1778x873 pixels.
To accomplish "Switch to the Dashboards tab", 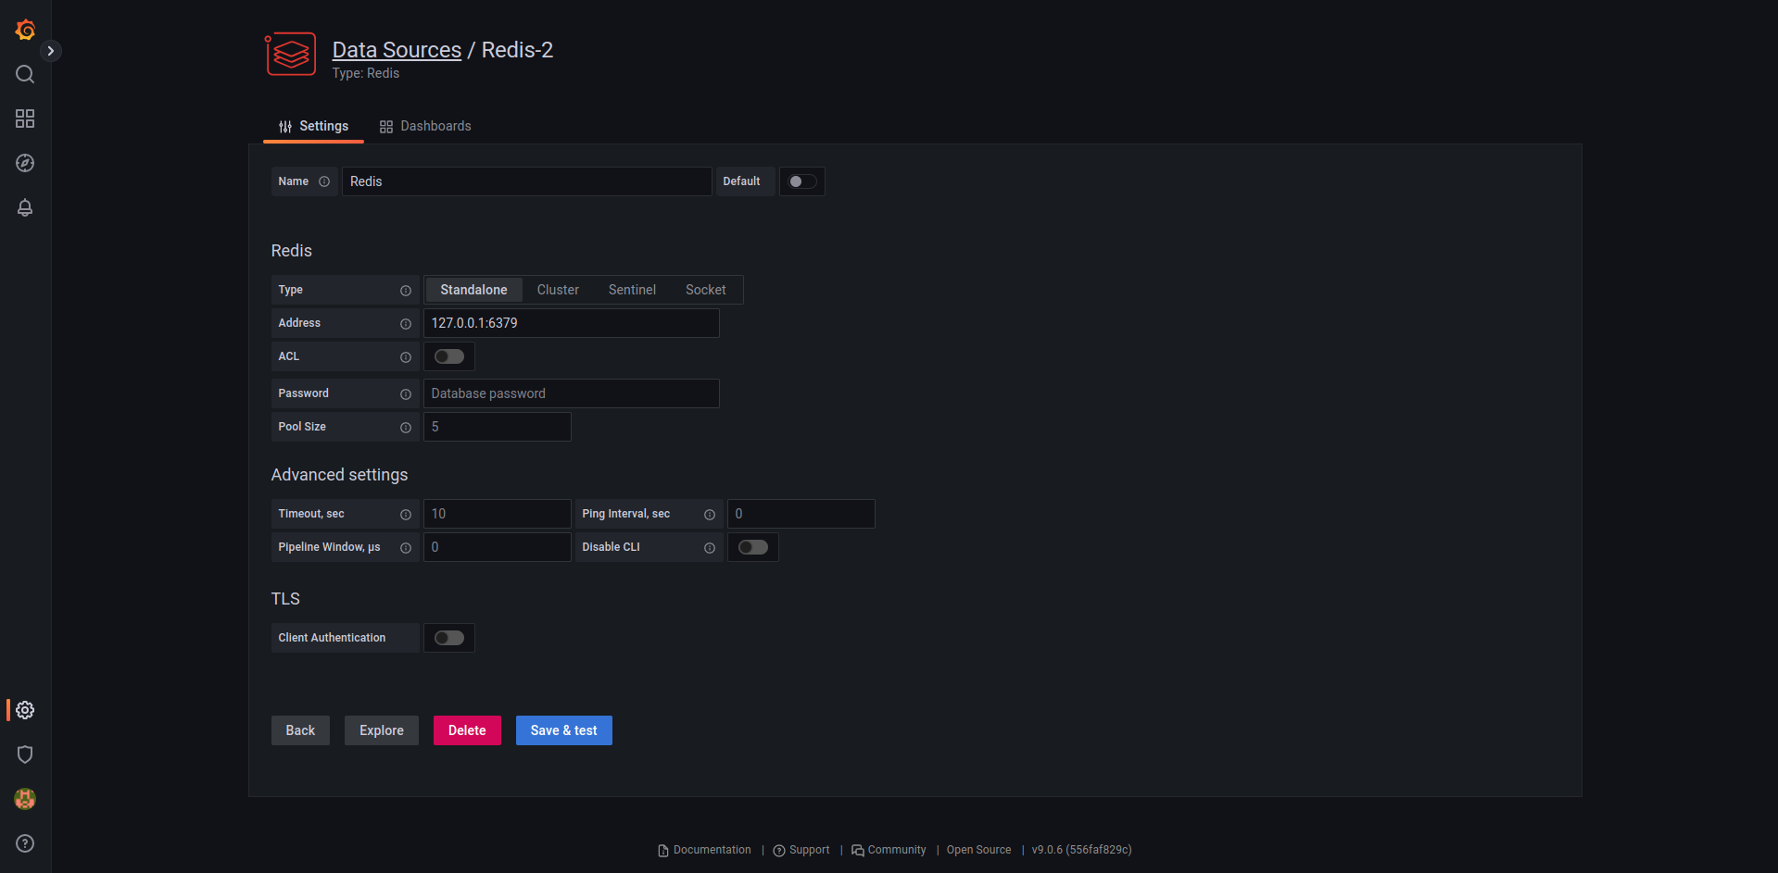I will [x=425, y=126].
